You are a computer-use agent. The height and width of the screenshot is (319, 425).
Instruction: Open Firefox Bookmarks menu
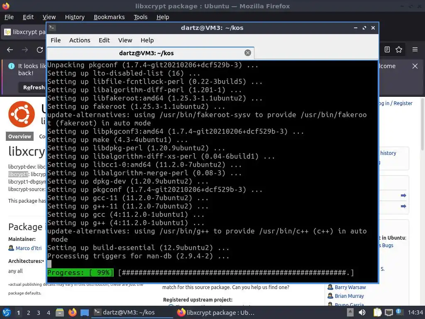click(109, 17)
